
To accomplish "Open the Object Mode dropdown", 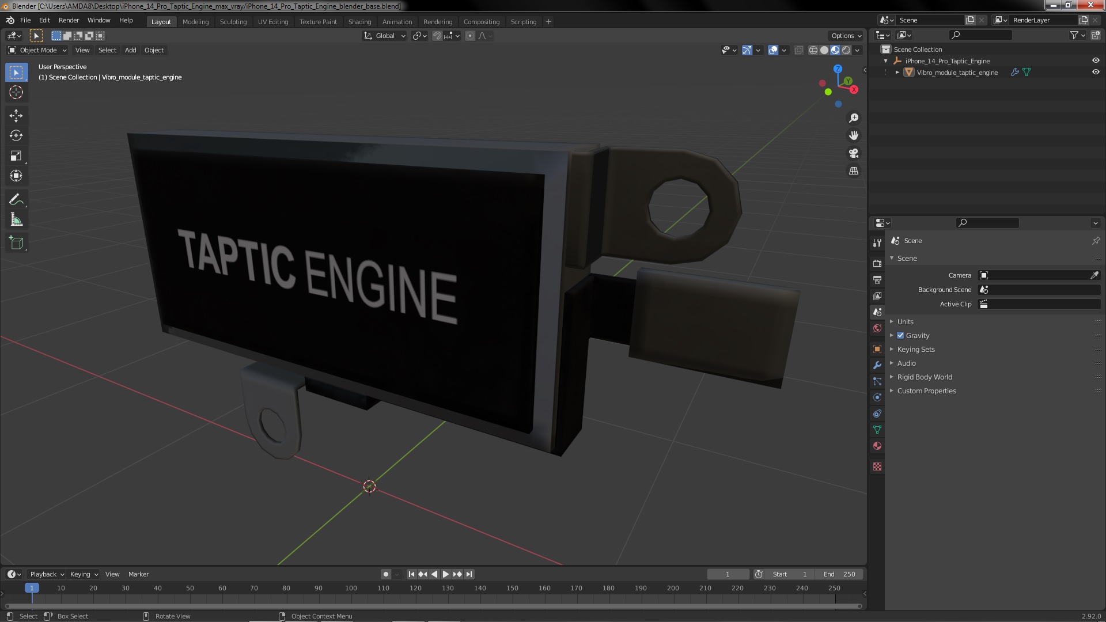I will click(37, 50).
